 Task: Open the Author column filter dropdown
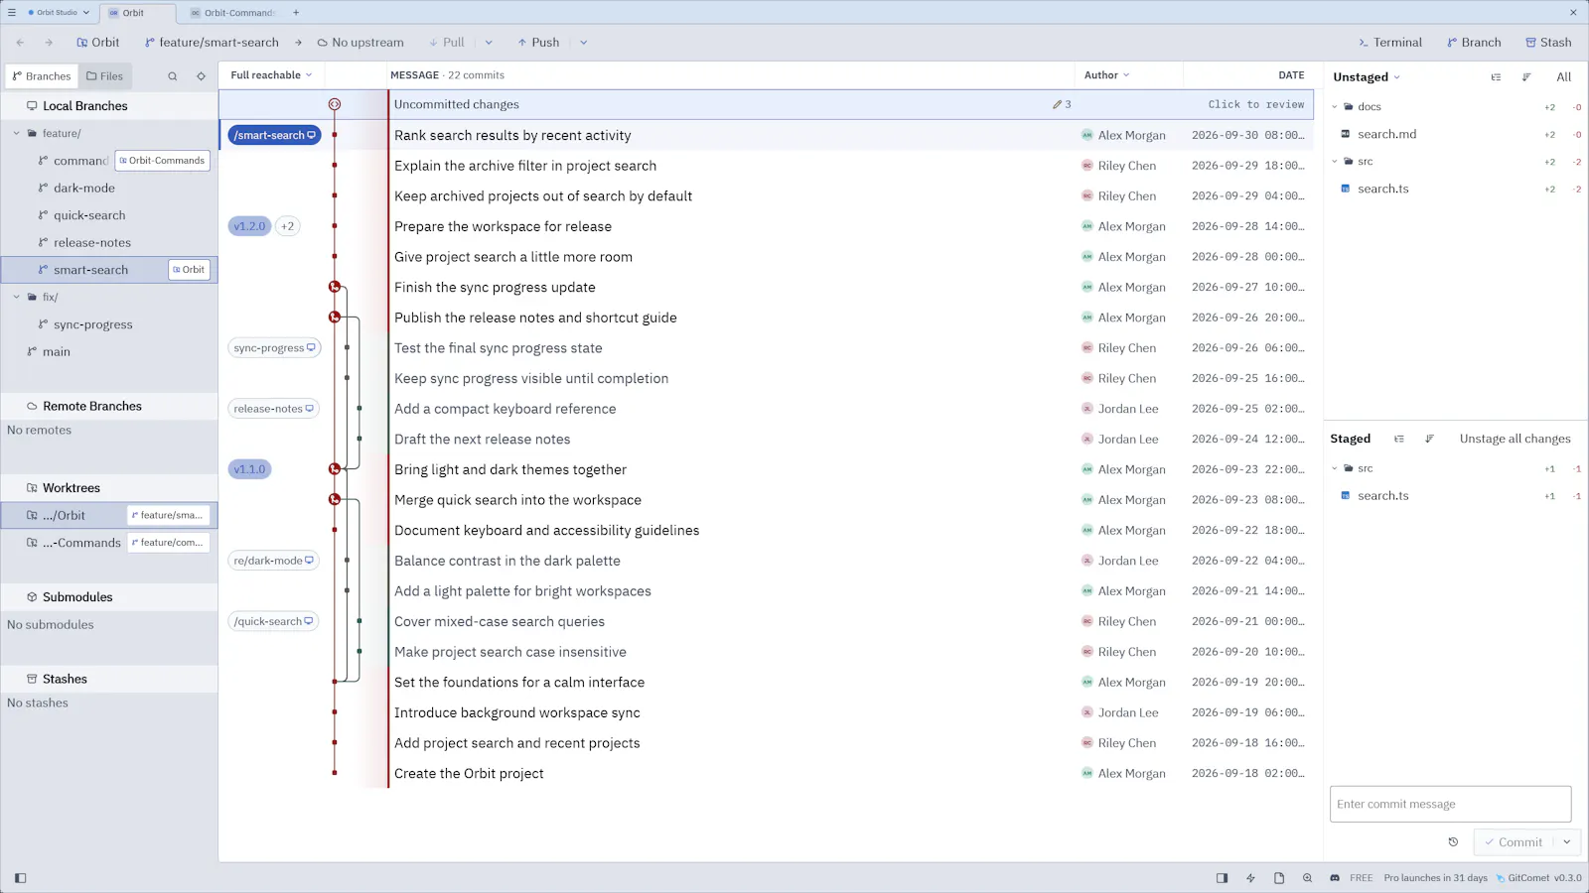point(1107,75)
